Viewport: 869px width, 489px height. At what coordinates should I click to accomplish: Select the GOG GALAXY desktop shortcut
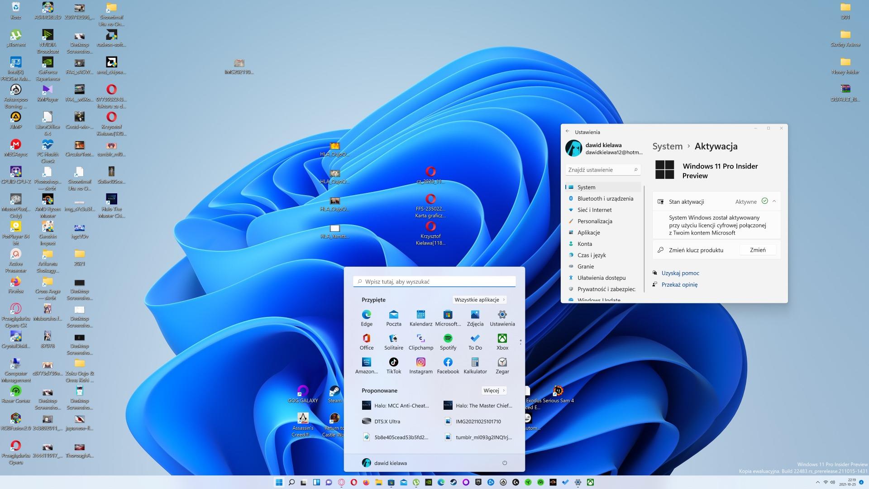(303, 394)
